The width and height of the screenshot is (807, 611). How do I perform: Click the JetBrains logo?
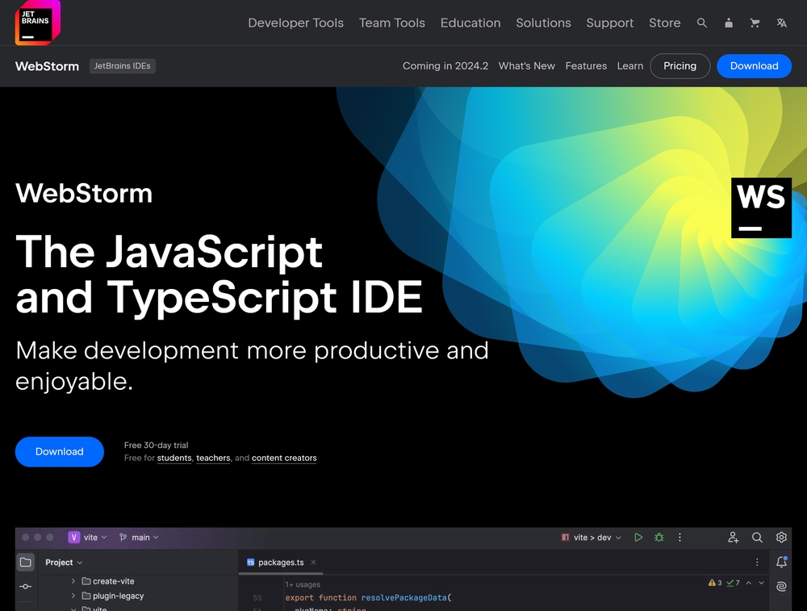click(x=36, y=23)
